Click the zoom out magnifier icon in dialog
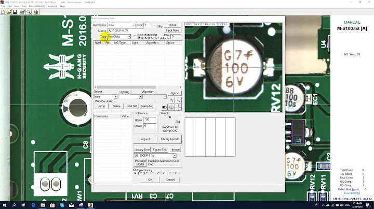The width and height of the screenshot is (374, 209). [178, 100]
